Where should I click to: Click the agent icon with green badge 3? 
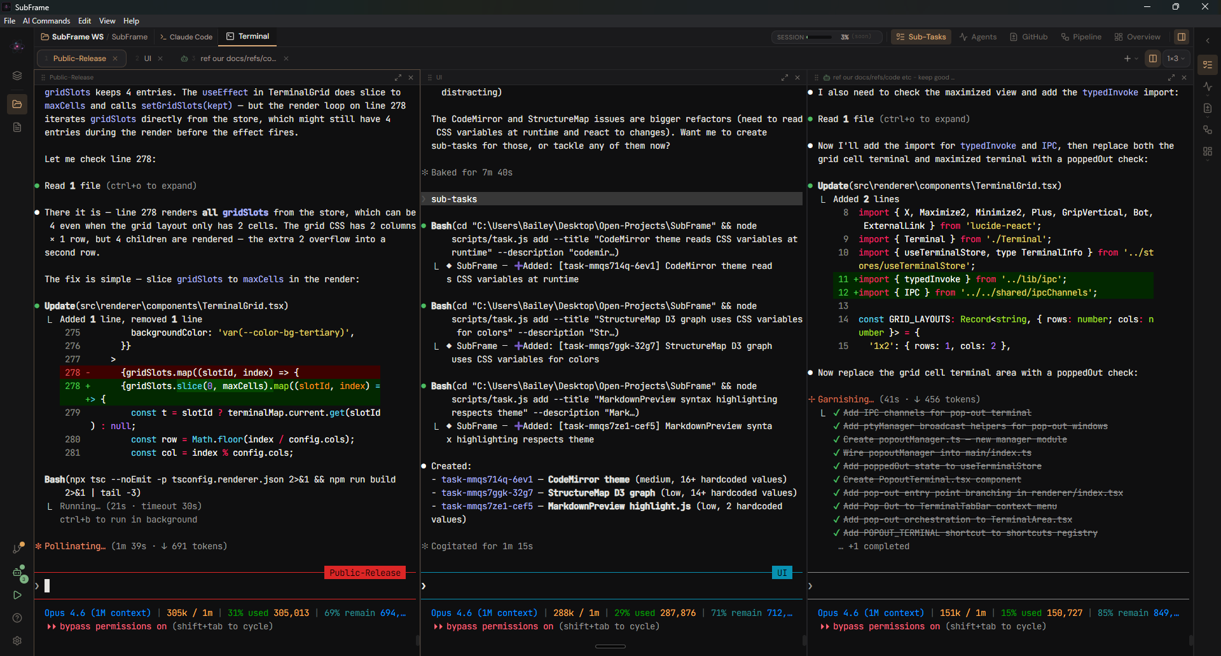[17, 573]
